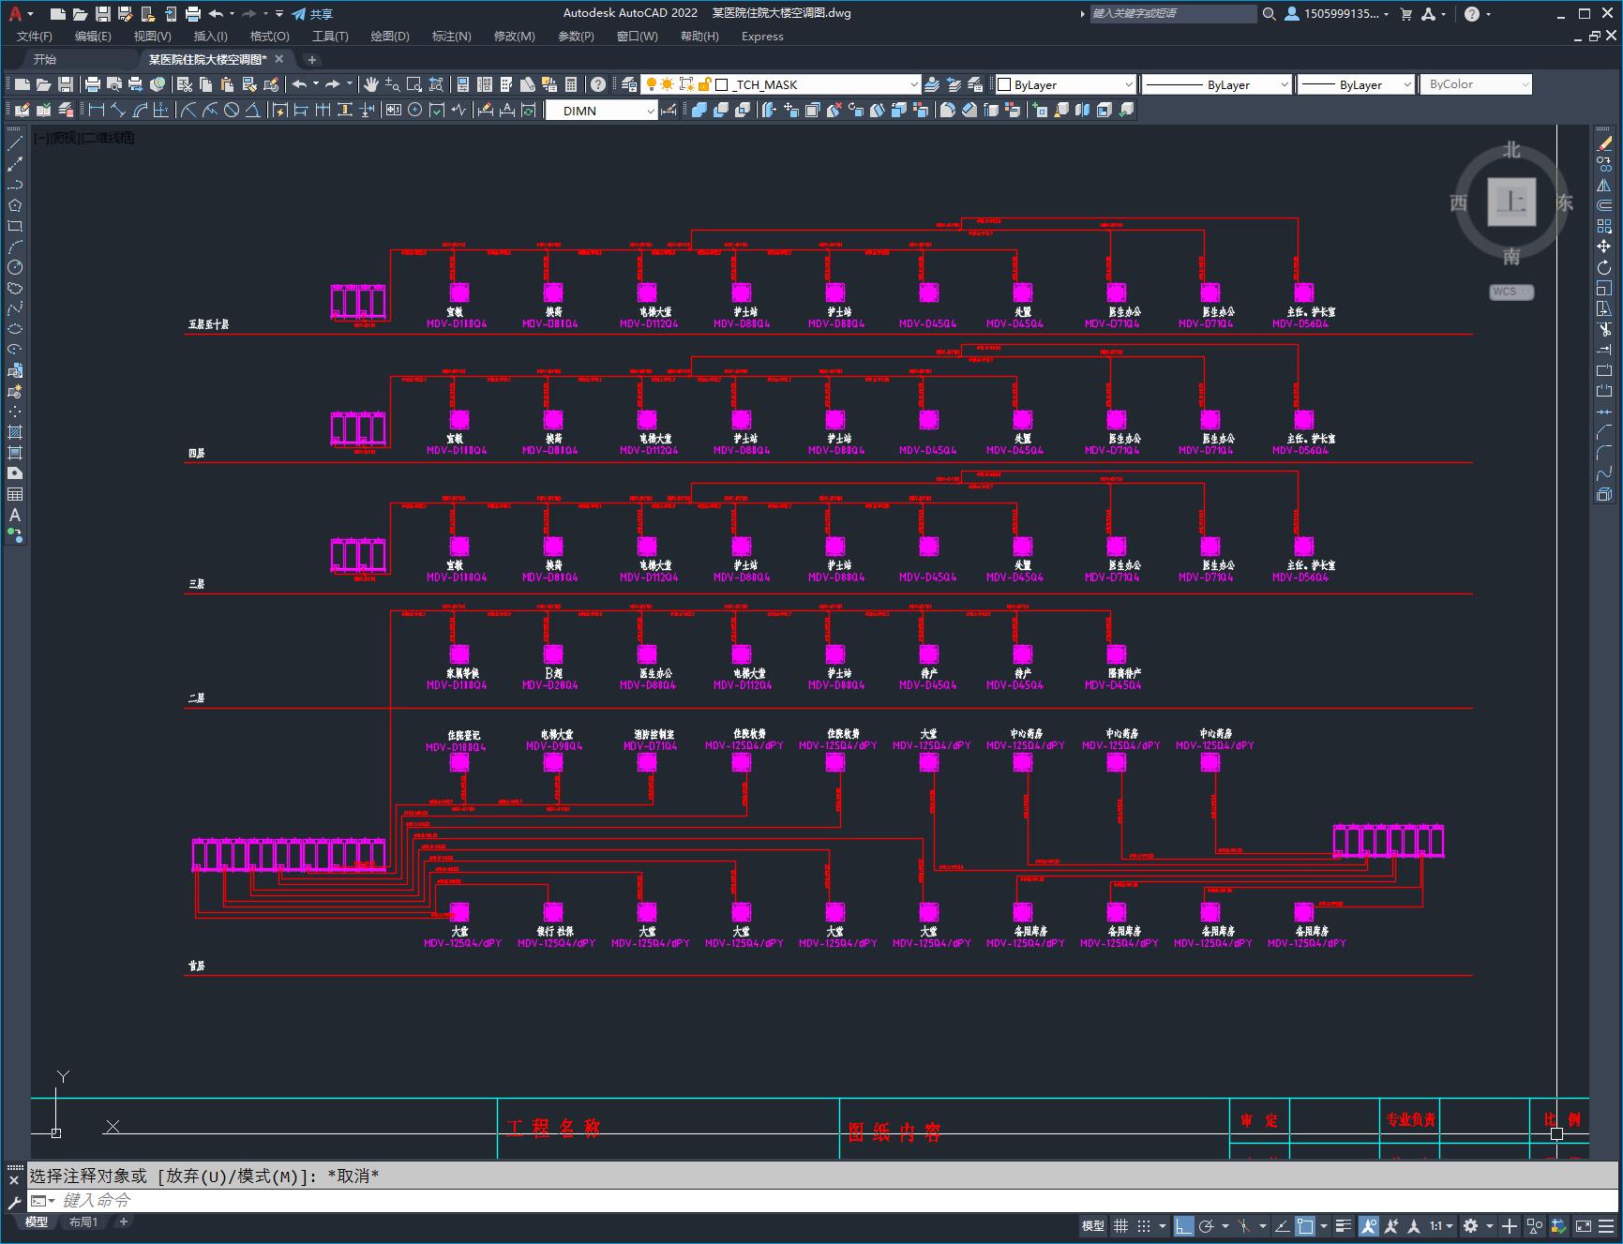Open the 标注(N) menu

coord(451,36)
